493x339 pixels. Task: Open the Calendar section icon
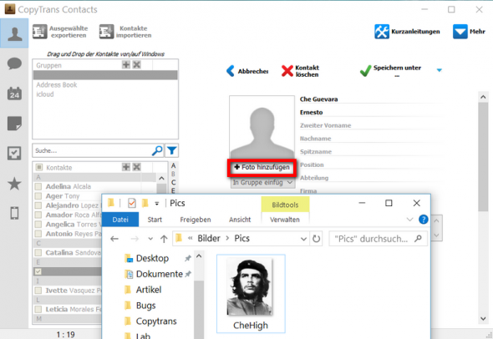(x=14, y=94)
